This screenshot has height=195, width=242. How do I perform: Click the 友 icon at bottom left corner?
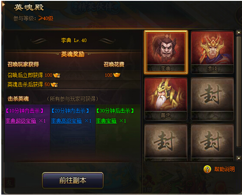9,183
